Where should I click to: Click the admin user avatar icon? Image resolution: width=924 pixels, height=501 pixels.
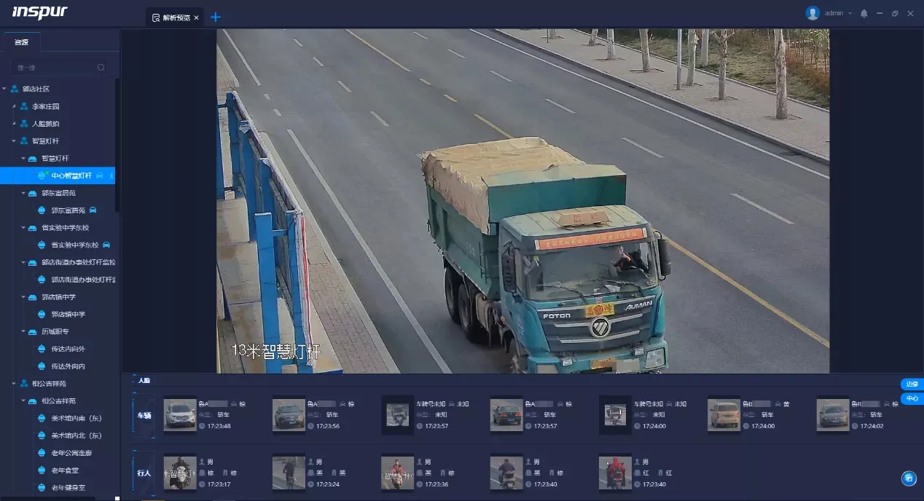[813, 13]
